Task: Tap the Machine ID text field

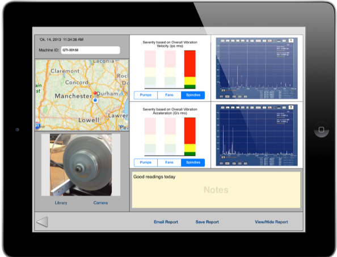Action: click(90, 50)
